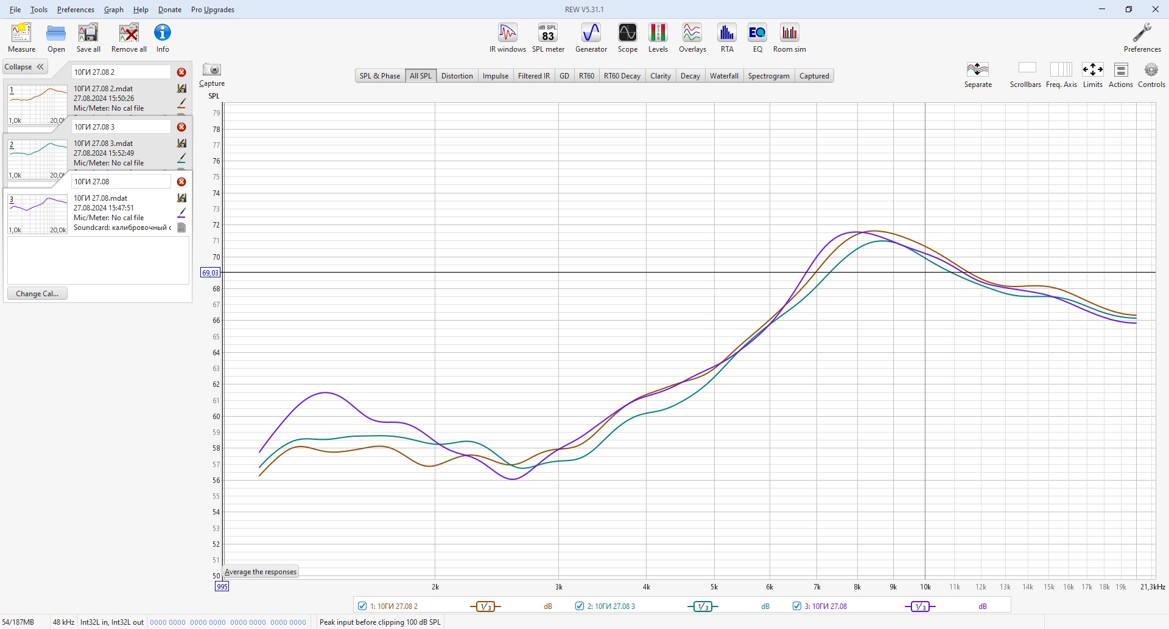Click the 995 frequency axis start field
Image resolution: width=1169 pixels, height=629 pixels.
[x=222, y=586]
